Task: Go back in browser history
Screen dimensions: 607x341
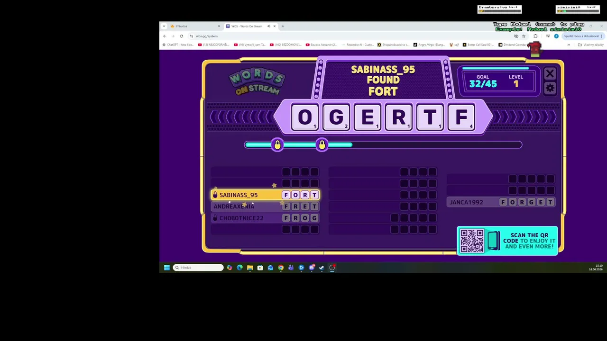Action: (x=165, y=36)
